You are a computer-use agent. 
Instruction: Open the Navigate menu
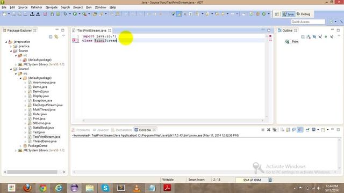(52, 7)
